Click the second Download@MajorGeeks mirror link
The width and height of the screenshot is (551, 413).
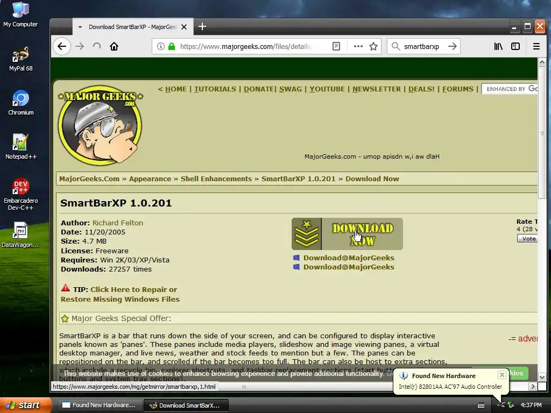349,267
